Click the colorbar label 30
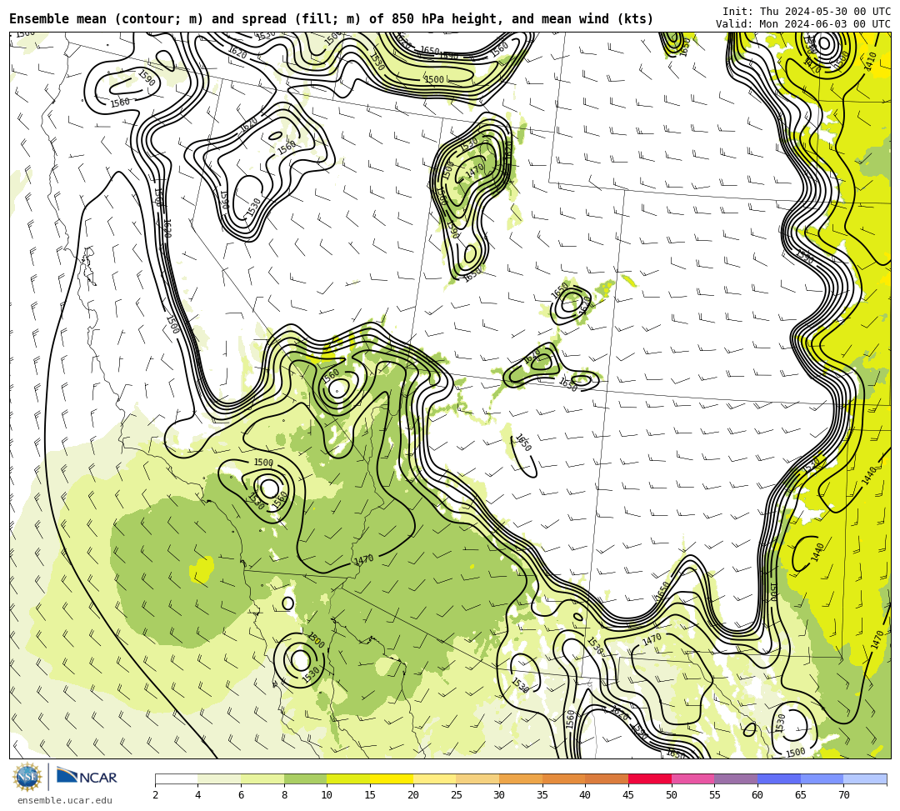Image resolution: width=900 pixels, height=811 pixels. pyautogui.click(x=499, y=795)
